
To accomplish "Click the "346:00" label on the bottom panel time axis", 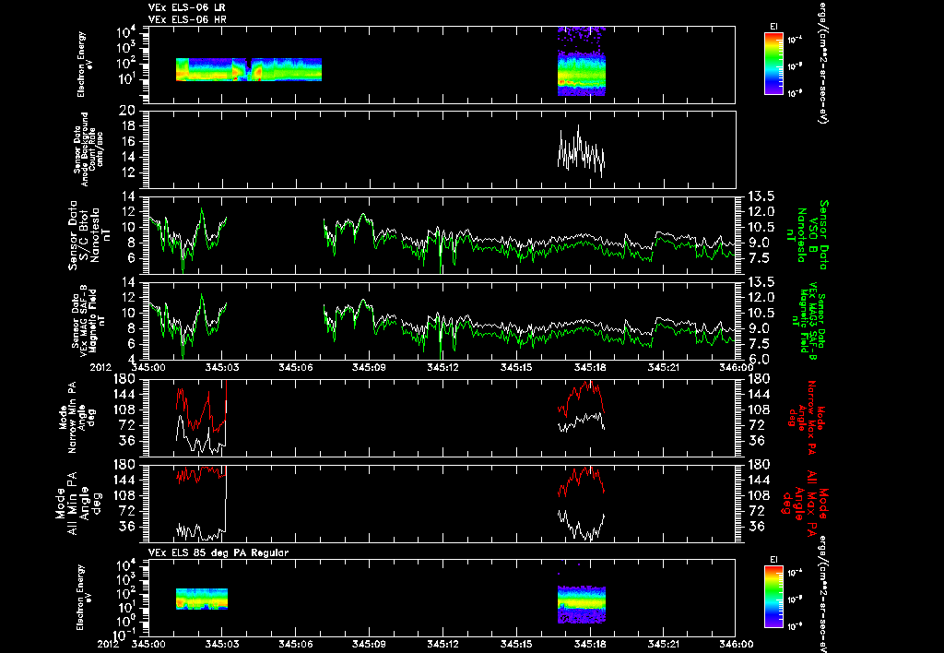I will (735, 644).
